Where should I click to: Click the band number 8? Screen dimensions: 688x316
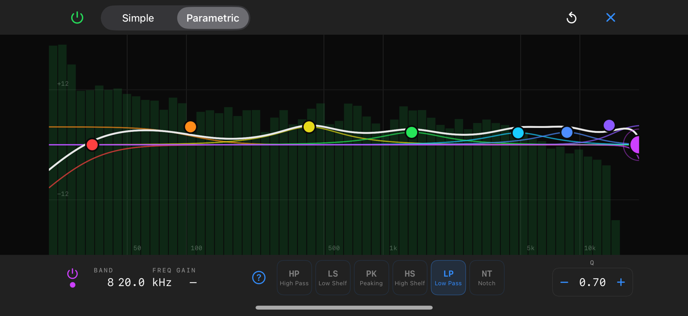111,282
